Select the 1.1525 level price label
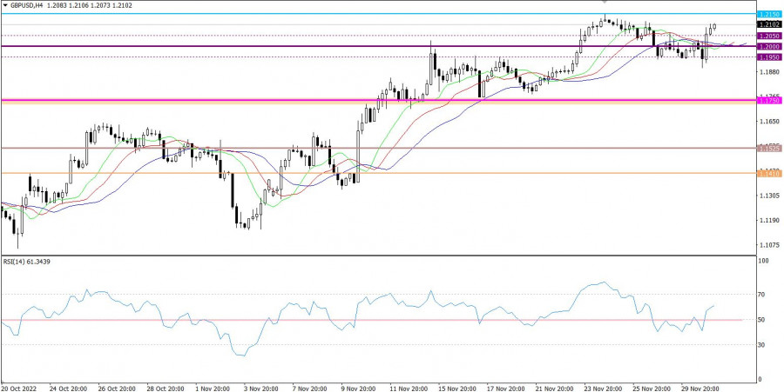The height and width of the screenshot is (392, 784). pos(768,149)
